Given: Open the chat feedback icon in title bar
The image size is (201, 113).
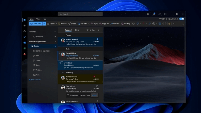Looking at the screenshot, I should tap(148, 14).
